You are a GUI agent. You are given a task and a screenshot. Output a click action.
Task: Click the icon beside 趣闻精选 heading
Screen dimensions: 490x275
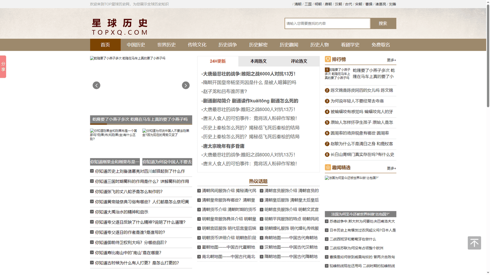328,167
